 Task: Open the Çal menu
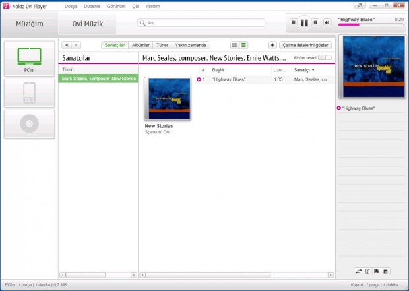[135, 6]
